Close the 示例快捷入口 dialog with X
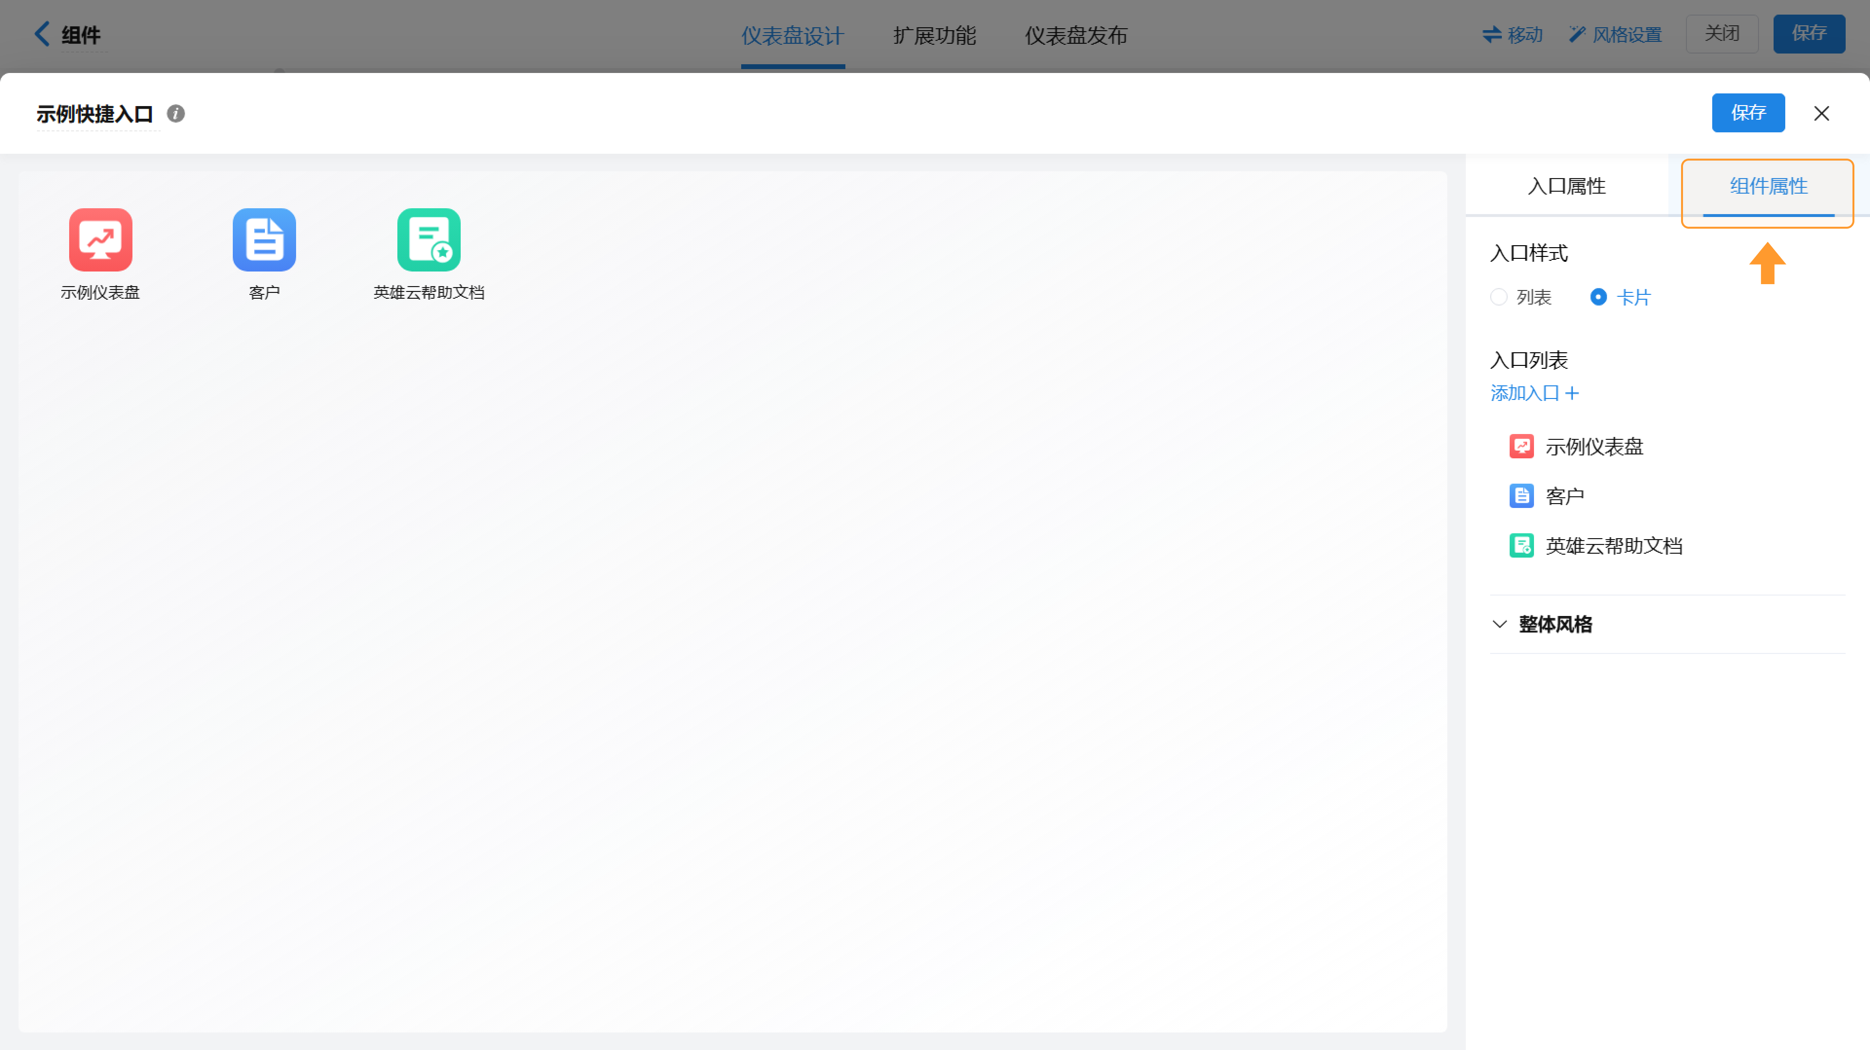The width and height of the screenshot is (1870, 1050). pyautogui.click(x=1821, y=113)
